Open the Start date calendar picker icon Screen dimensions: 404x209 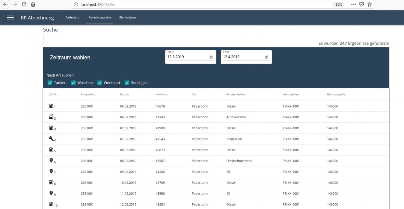(x=211, y=57)
